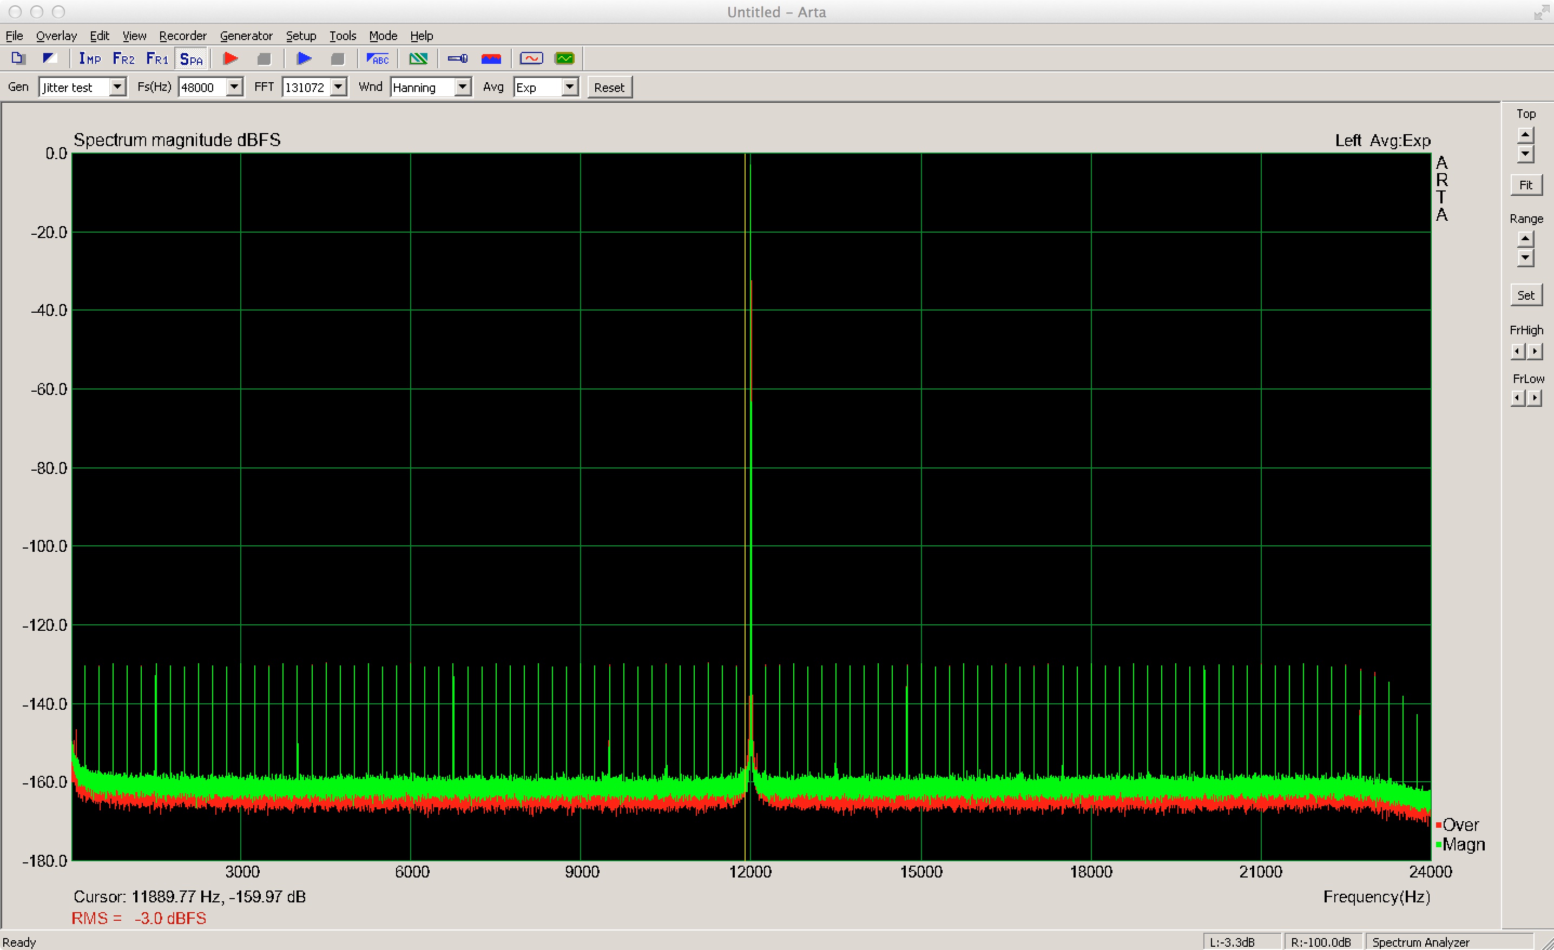Screen dimensions: 1554x950
Task: Click the Cursor 11889.77 Hz readout
Action: tap(190, 896)
